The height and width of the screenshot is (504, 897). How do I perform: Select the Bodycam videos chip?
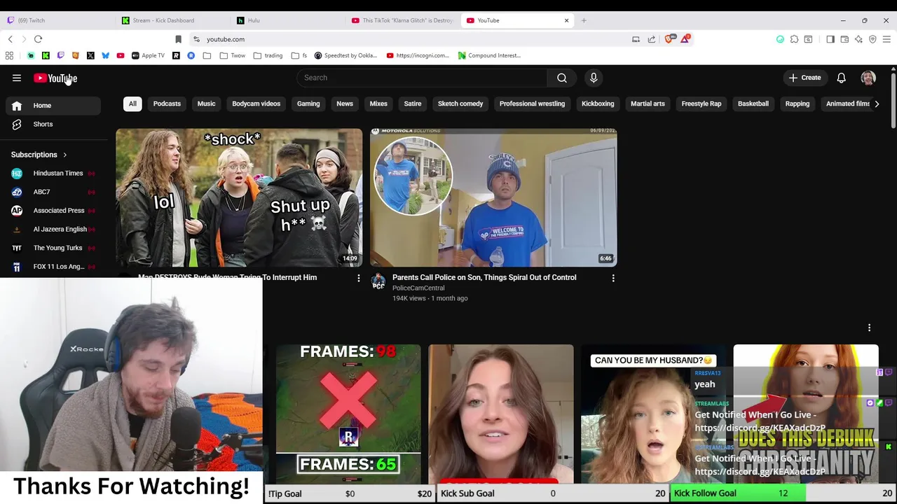(x=256, y=104)
